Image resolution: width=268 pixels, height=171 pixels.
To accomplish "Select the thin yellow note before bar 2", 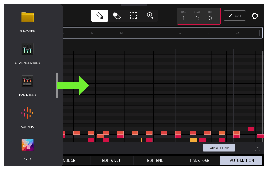I will click(141, 140).
